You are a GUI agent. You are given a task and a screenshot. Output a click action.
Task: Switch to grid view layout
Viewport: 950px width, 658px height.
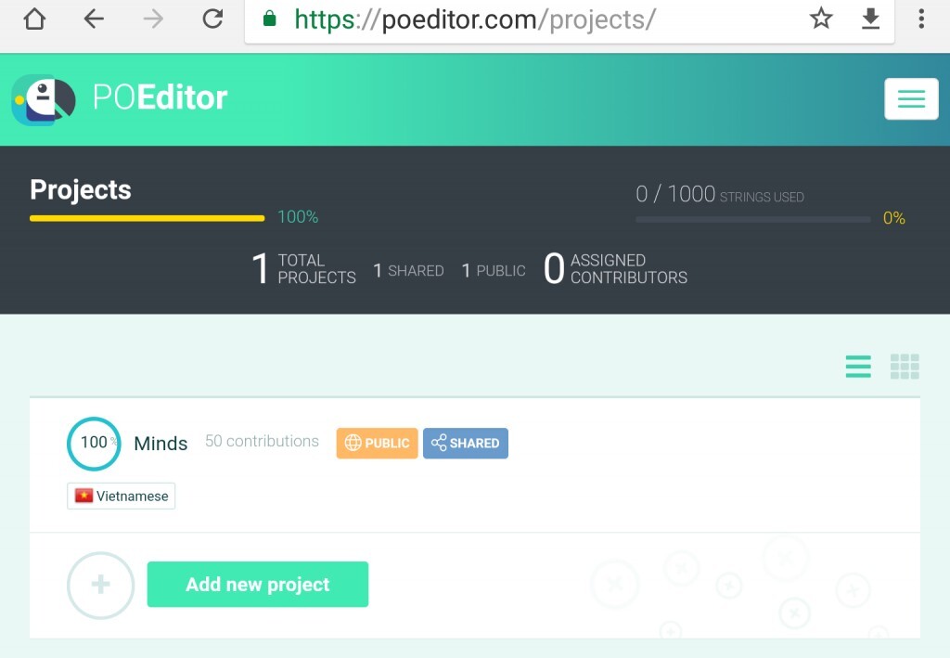tap(905, 367)
